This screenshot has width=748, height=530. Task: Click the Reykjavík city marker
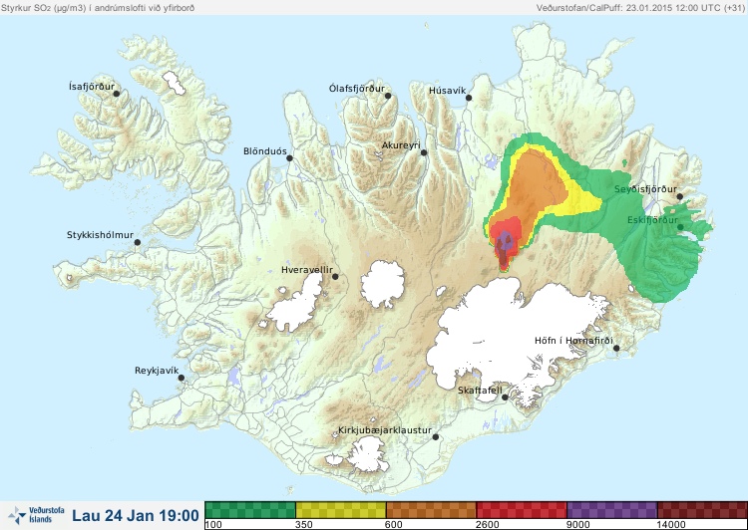(x=182, y=378)
